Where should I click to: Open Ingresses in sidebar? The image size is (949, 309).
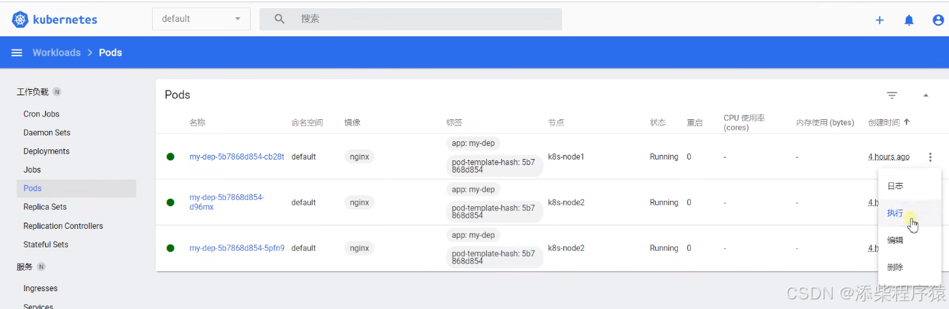(x=40, y=288)
